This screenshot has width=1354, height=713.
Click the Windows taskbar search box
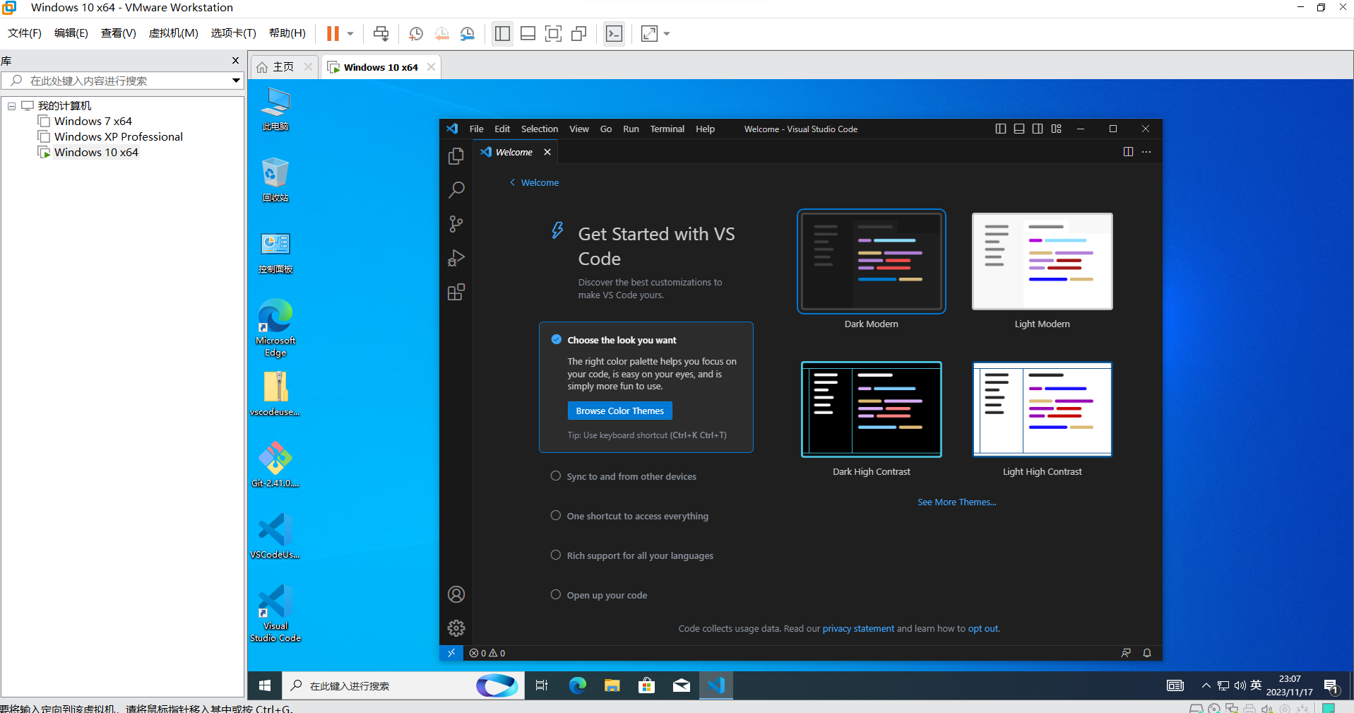coord(403,685)
